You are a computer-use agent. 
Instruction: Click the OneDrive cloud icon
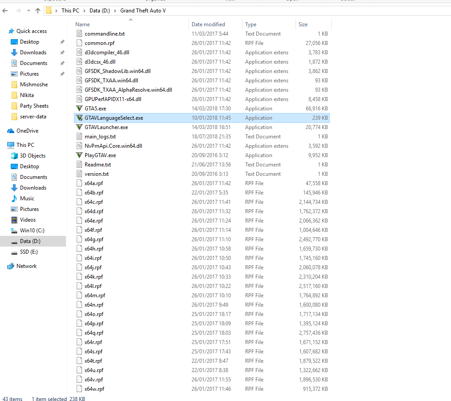[x=11, y=131]
